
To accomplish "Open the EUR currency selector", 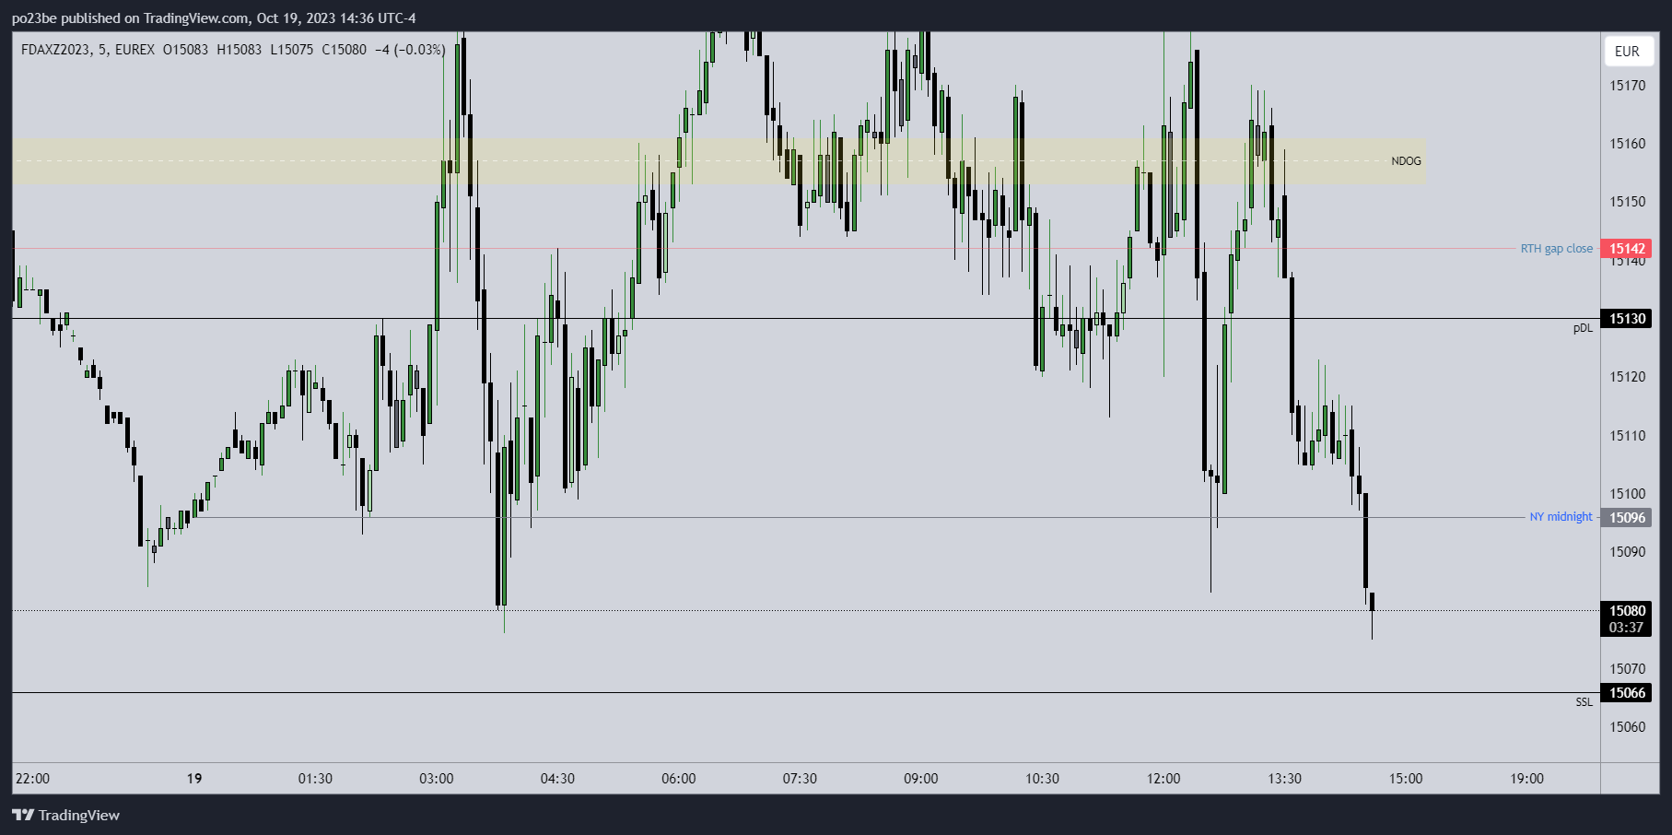I will (1627, 52).
